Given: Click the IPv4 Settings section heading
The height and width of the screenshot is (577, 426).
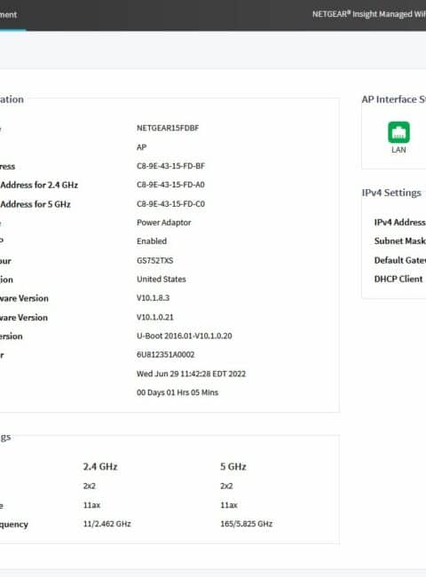Looking at the screenshot, I should [x=391, y=193].
